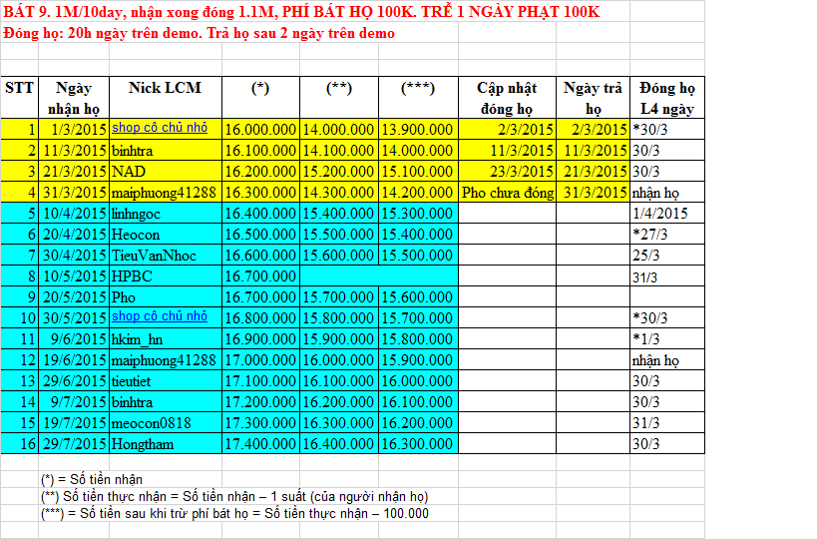Select the 'Ngày trả họ' header cell
This screenshot has height=539, width=817.
click(x=594, y=98)
